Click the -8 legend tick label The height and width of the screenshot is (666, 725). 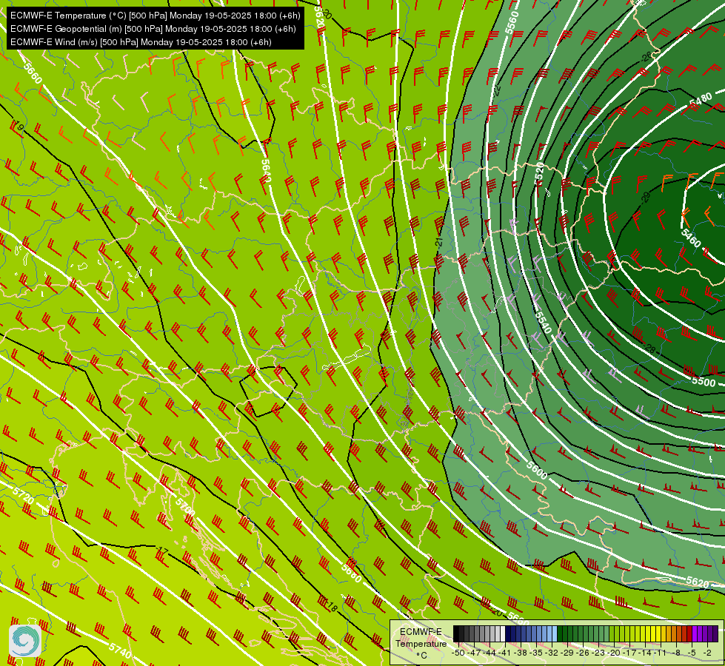tap(676, 653)
